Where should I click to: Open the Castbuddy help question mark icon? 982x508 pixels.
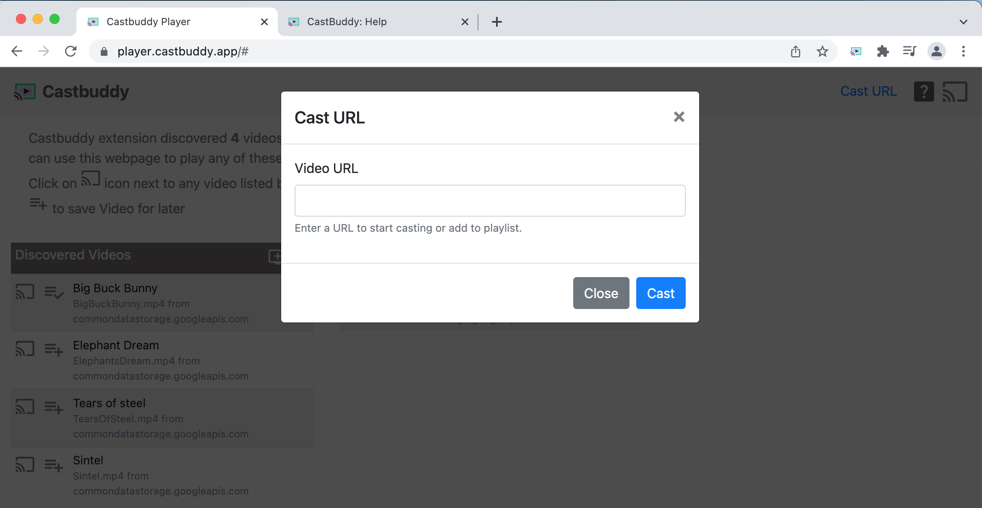(x=924, y=92)
